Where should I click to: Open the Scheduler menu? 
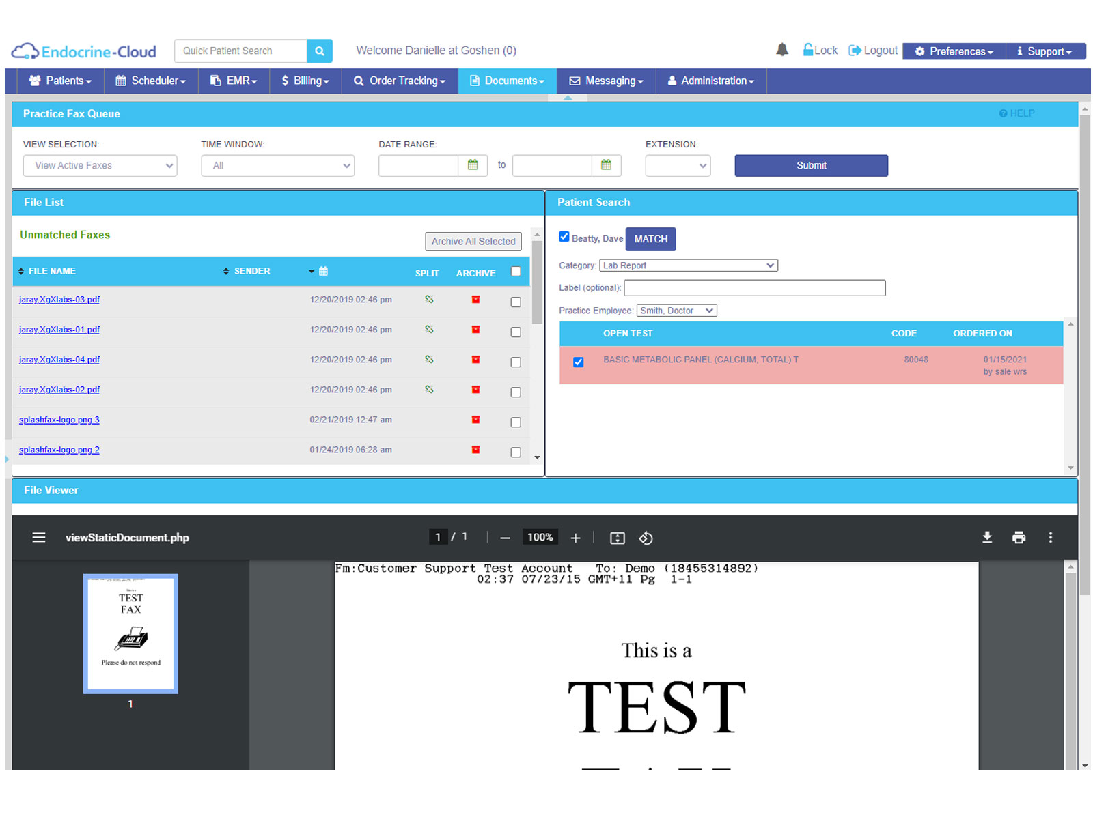(151, 81)
